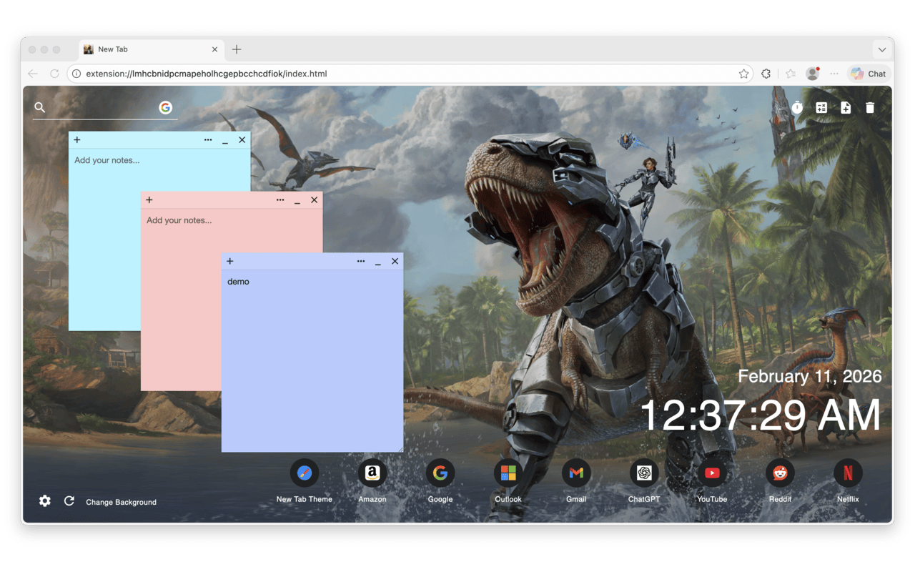Open the options menu on the pink note
This screenshot has width=915, height=572.
click(x=280, y=200)
